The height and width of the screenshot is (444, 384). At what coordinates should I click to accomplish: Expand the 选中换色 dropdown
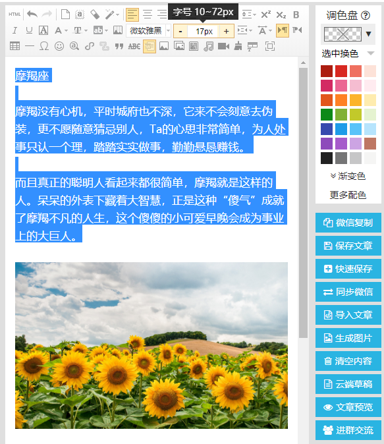click(371, 53)
